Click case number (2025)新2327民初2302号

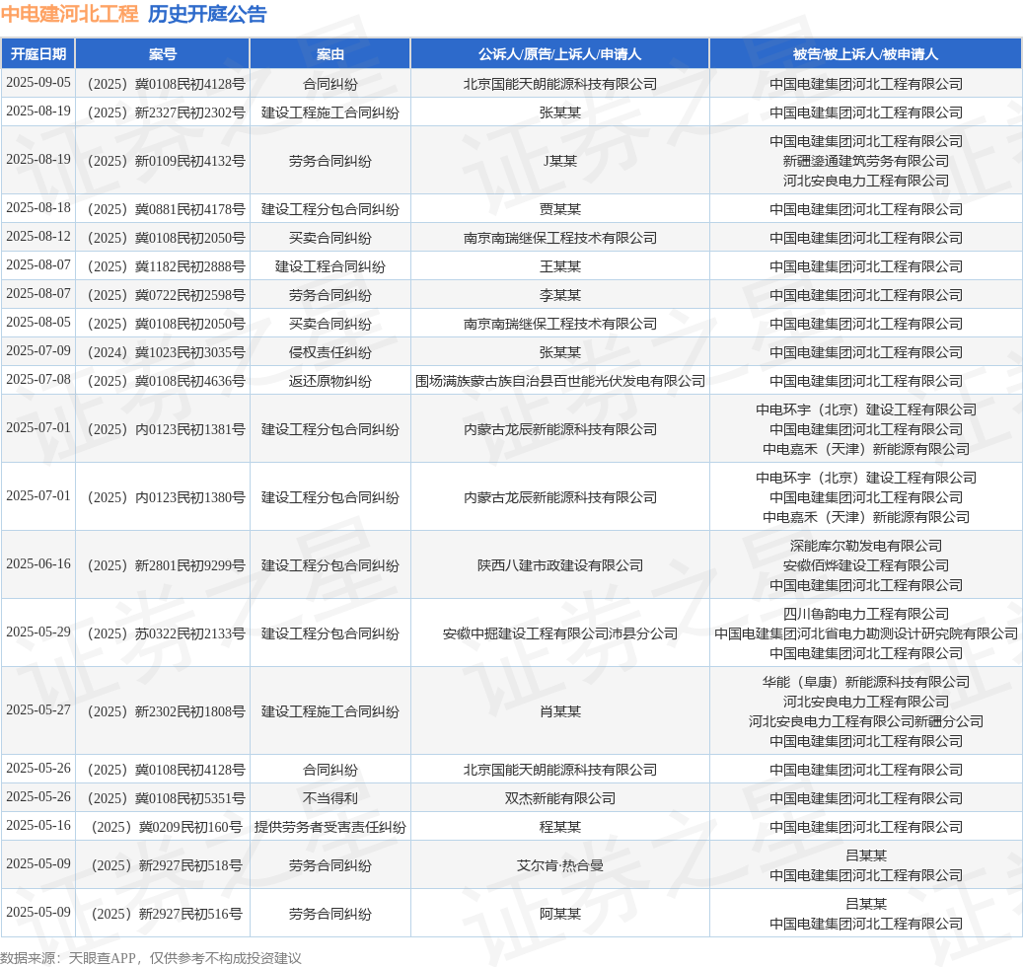167,112
